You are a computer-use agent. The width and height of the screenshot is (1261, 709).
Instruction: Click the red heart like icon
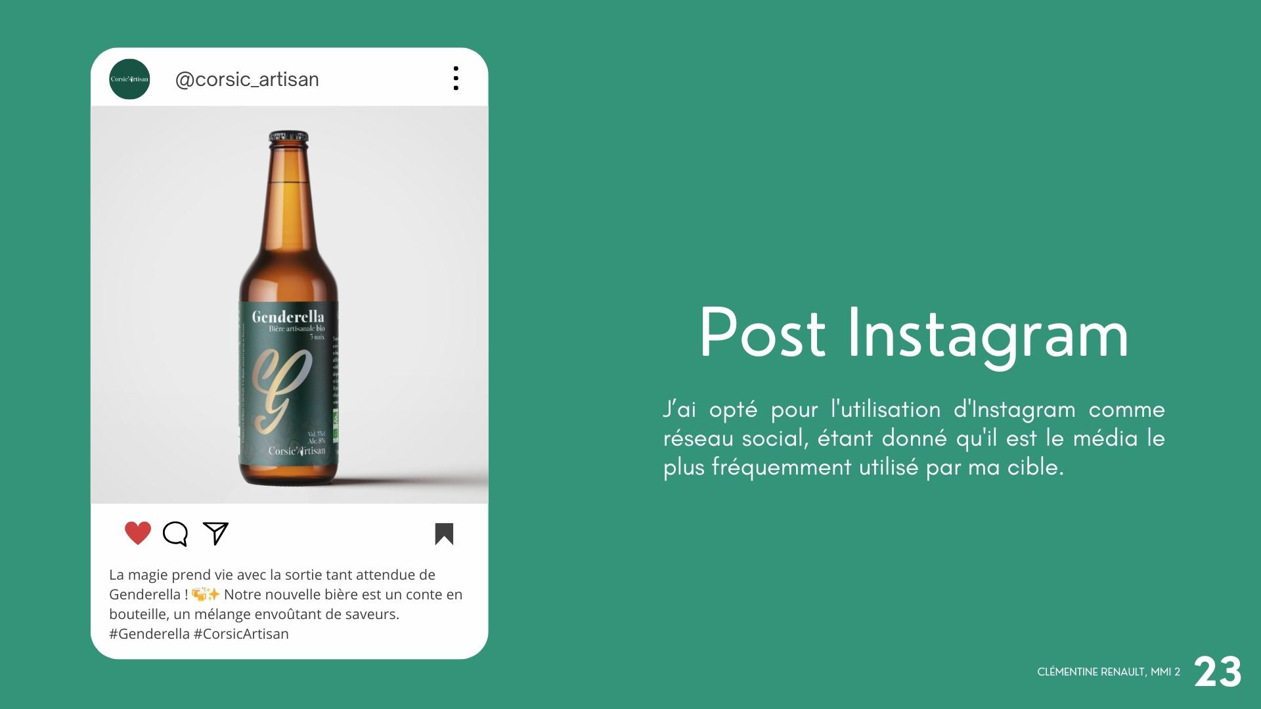pyautogui.click(x=138, y=533)
